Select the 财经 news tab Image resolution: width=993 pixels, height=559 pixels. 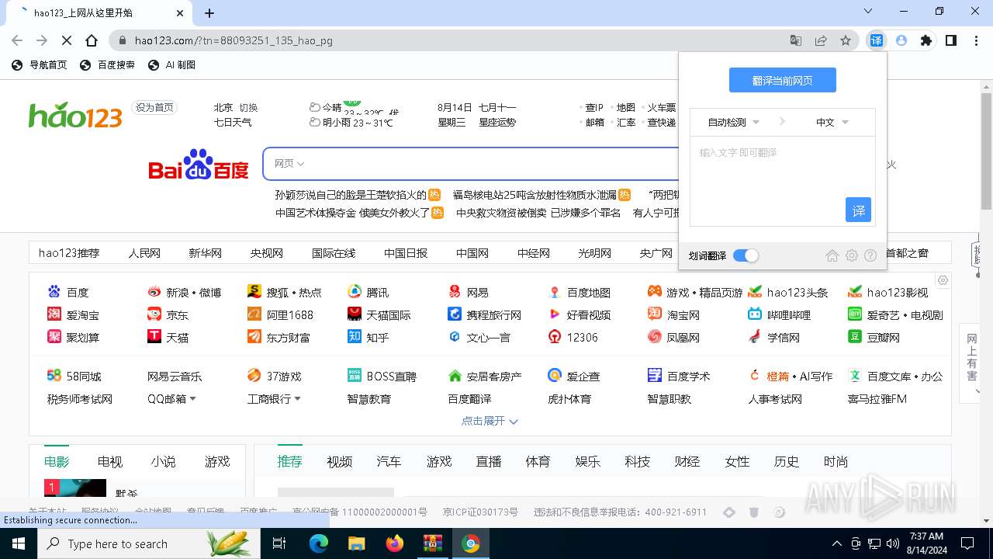(x=687, y=461)
